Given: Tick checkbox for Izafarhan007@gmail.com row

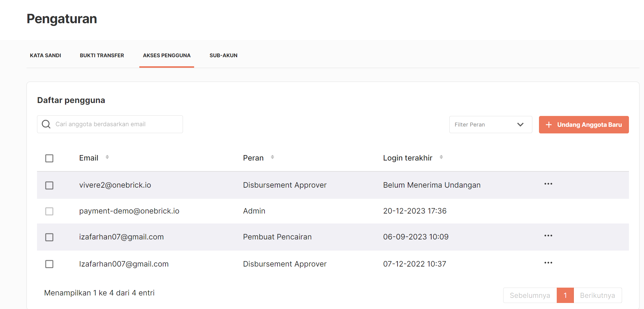Looking at the screenshot, I should 49,264.
